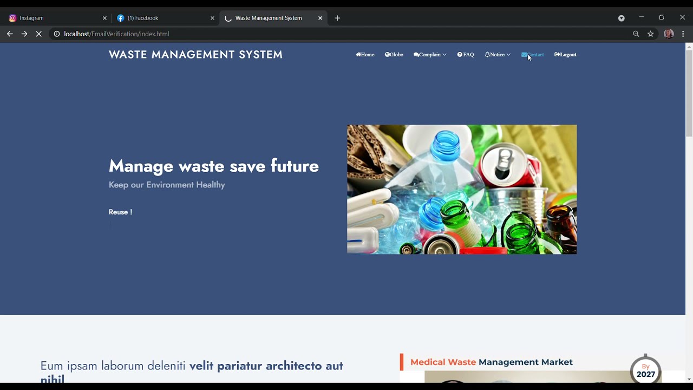Open the Globe nav link
This screenshot has width=693, height=390.
[x=394, y=55]
